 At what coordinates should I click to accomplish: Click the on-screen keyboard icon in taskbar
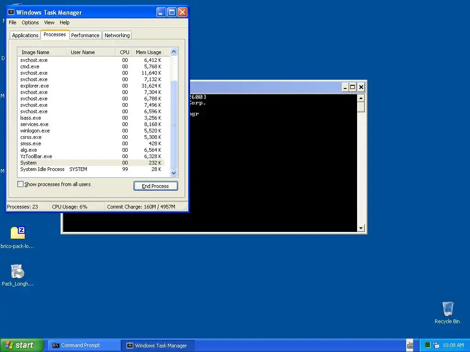(410, 345)
